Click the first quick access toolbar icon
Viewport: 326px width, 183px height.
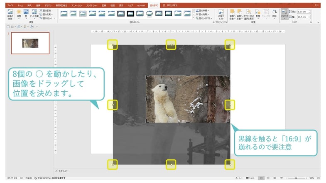point(8,27)
